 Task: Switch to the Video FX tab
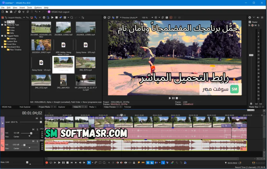tap(77, 107)
